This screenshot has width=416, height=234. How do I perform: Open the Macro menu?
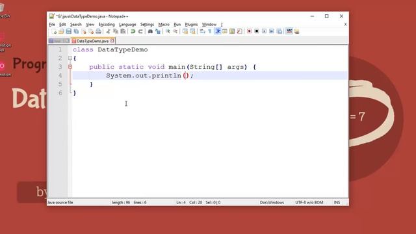point(164,25)
